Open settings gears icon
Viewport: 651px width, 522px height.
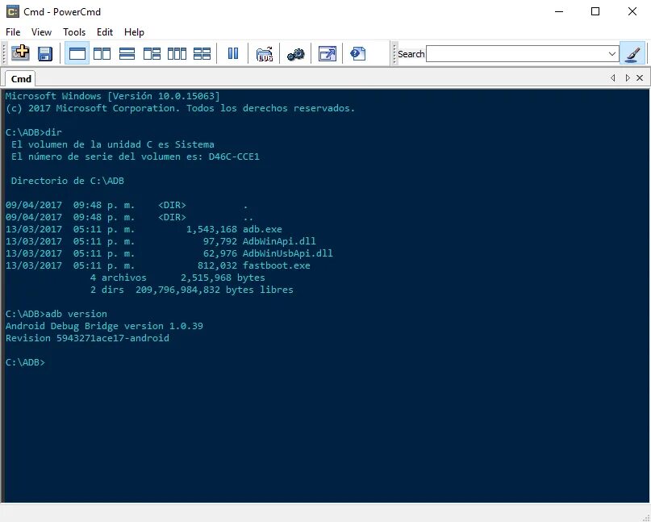coord(295,54)
